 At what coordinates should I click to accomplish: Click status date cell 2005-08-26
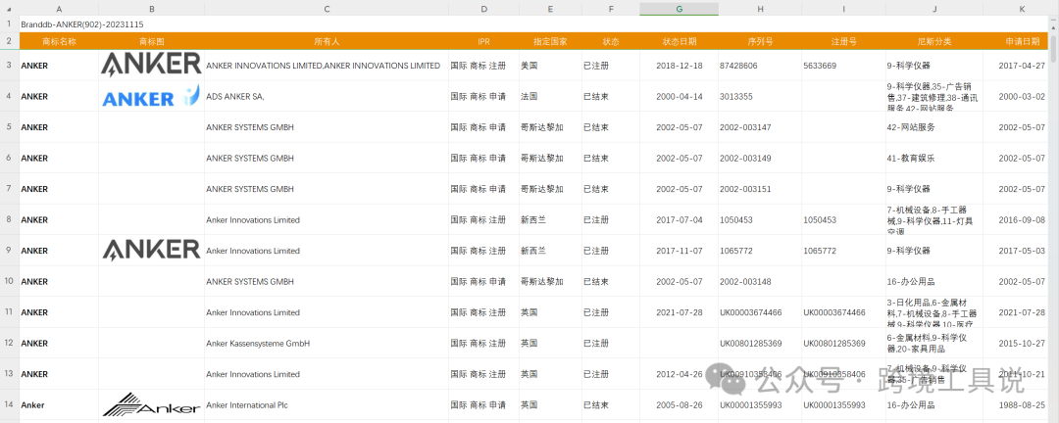(680, 405)
